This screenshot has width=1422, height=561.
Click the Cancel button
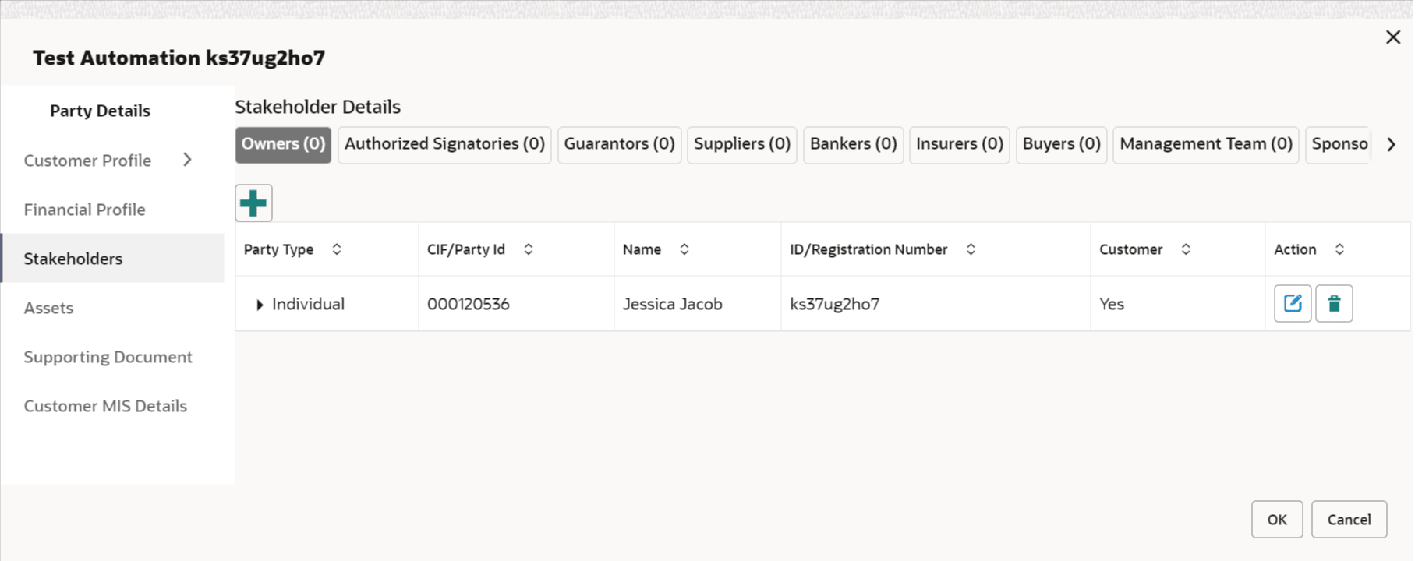pos(1349,520)
